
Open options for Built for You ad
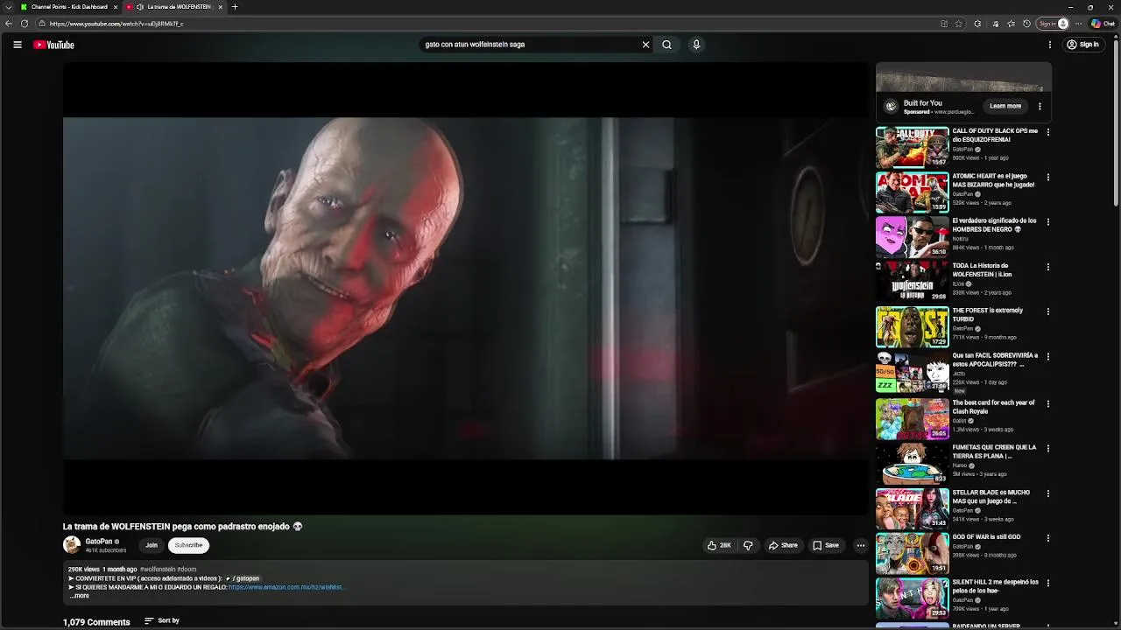coord(1040,106)
